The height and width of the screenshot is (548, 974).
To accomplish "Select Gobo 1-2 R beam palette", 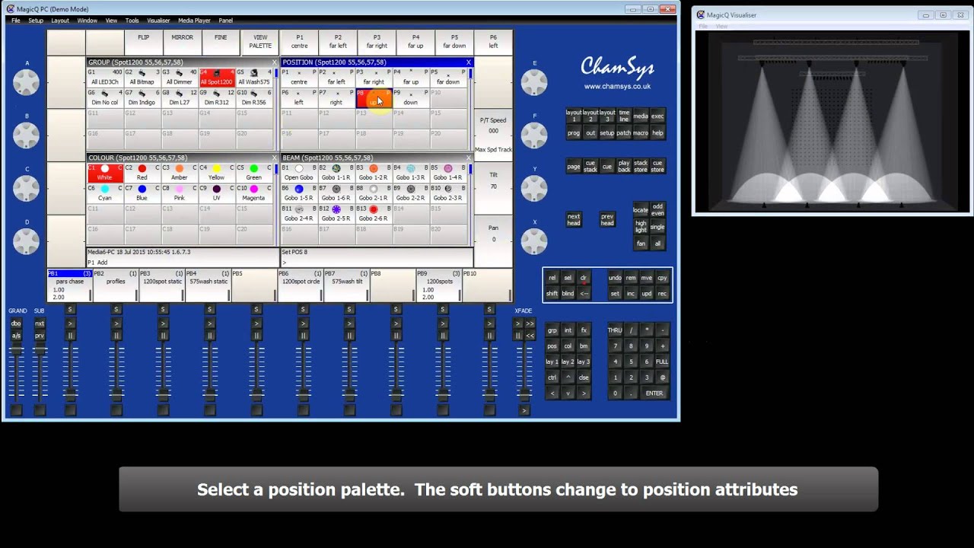I will (x=373, y=173).
